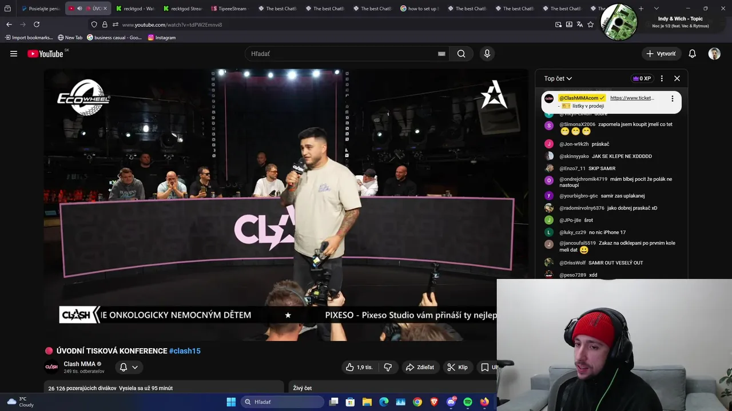Open Brave browser from taskbar

[x=434, y=402]
